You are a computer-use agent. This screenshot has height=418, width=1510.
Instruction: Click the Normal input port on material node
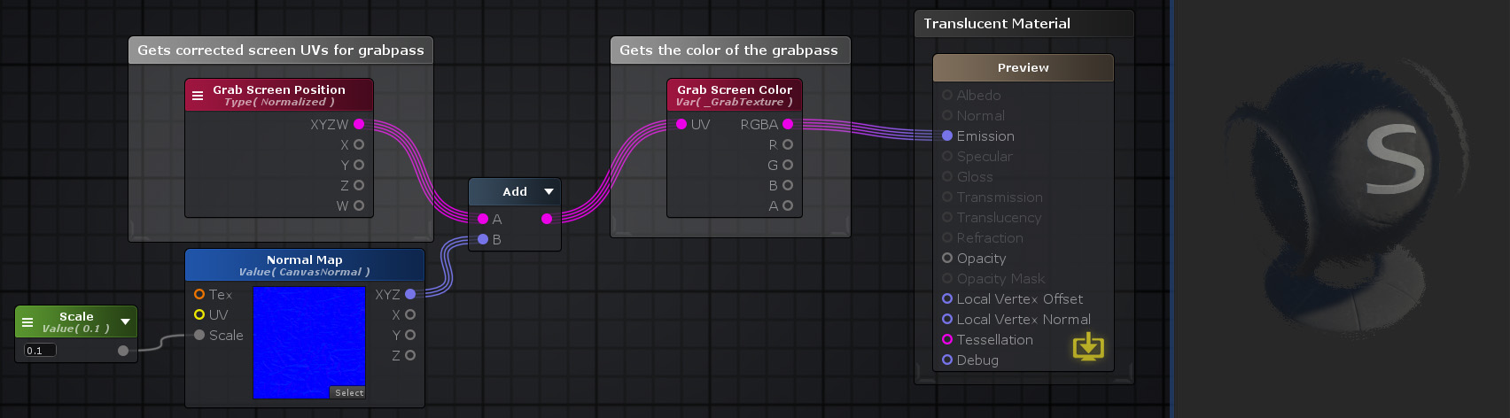[x=947, y=115]
